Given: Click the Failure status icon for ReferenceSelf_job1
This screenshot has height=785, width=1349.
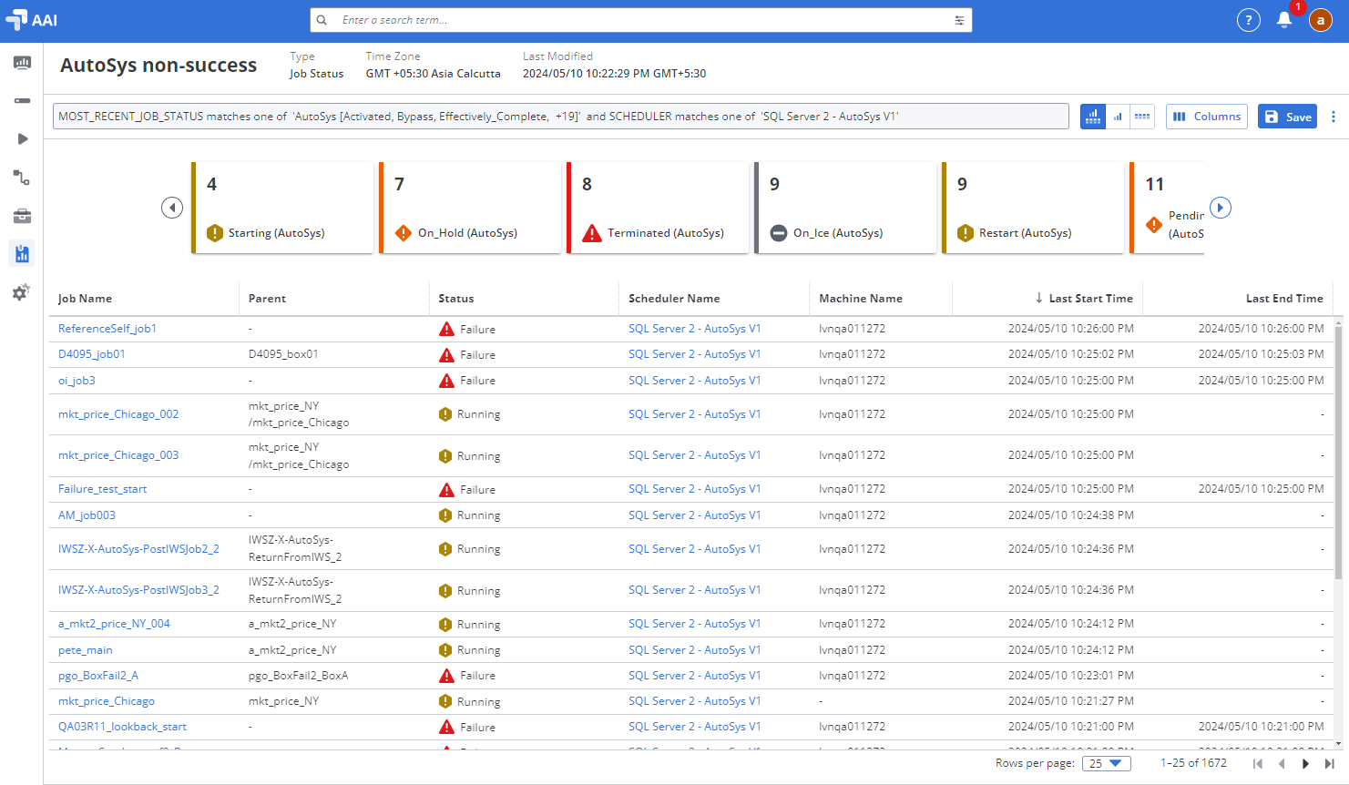Looking at the screenshot, I should pyautogui.click(x=446, y=330).
